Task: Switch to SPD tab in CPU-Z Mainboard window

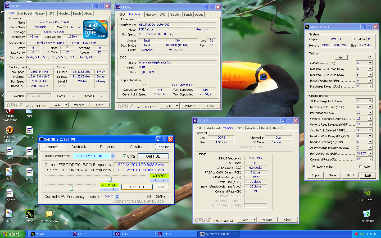Action: tap(163, 15)
